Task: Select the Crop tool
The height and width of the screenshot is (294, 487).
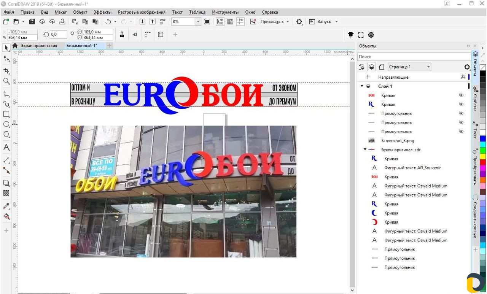Action: (6, 71)
